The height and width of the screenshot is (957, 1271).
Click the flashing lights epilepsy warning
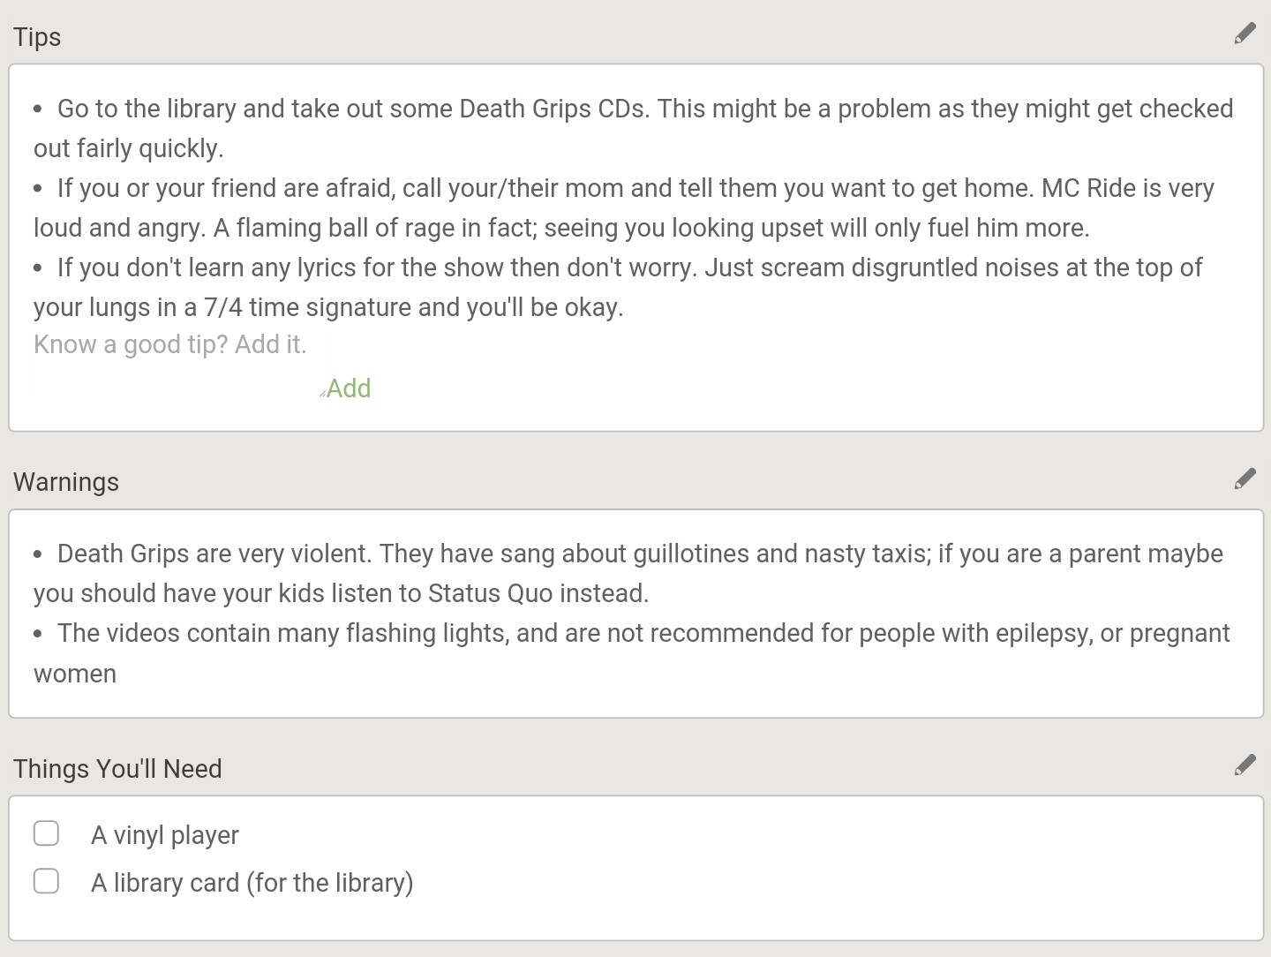point(632,653)
